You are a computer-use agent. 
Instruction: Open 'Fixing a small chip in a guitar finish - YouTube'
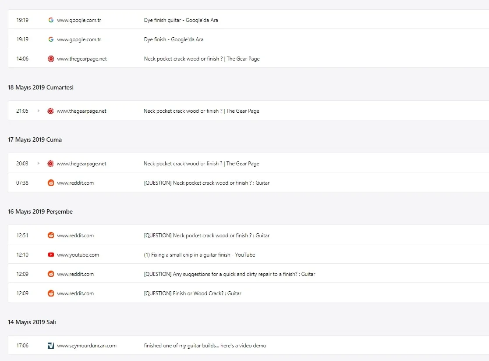coord(199,255)
